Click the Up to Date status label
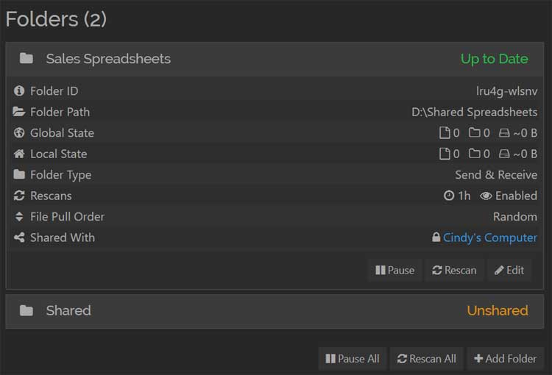Screen dimensions: 552x375 pyautogui.click(x=495, y=59)
